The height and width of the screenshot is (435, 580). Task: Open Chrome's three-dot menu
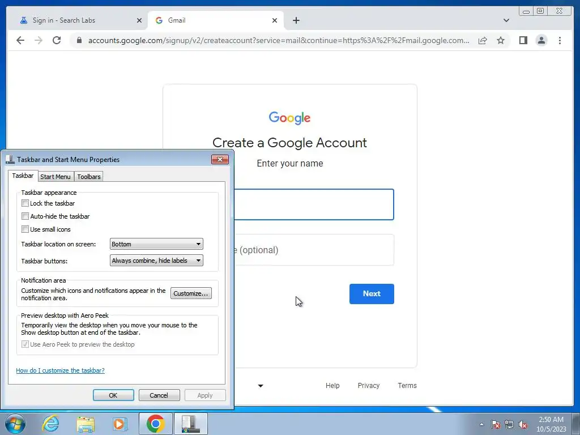coord(560,40)
